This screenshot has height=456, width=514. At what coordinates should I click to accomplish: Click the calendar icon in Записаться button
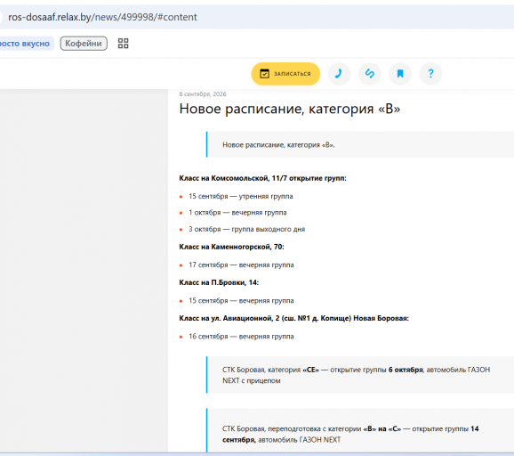(264, 74)
